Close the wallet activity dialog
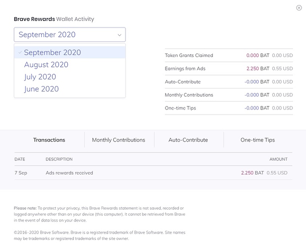Viewport: 306px width, 250px height. (299, 7)
